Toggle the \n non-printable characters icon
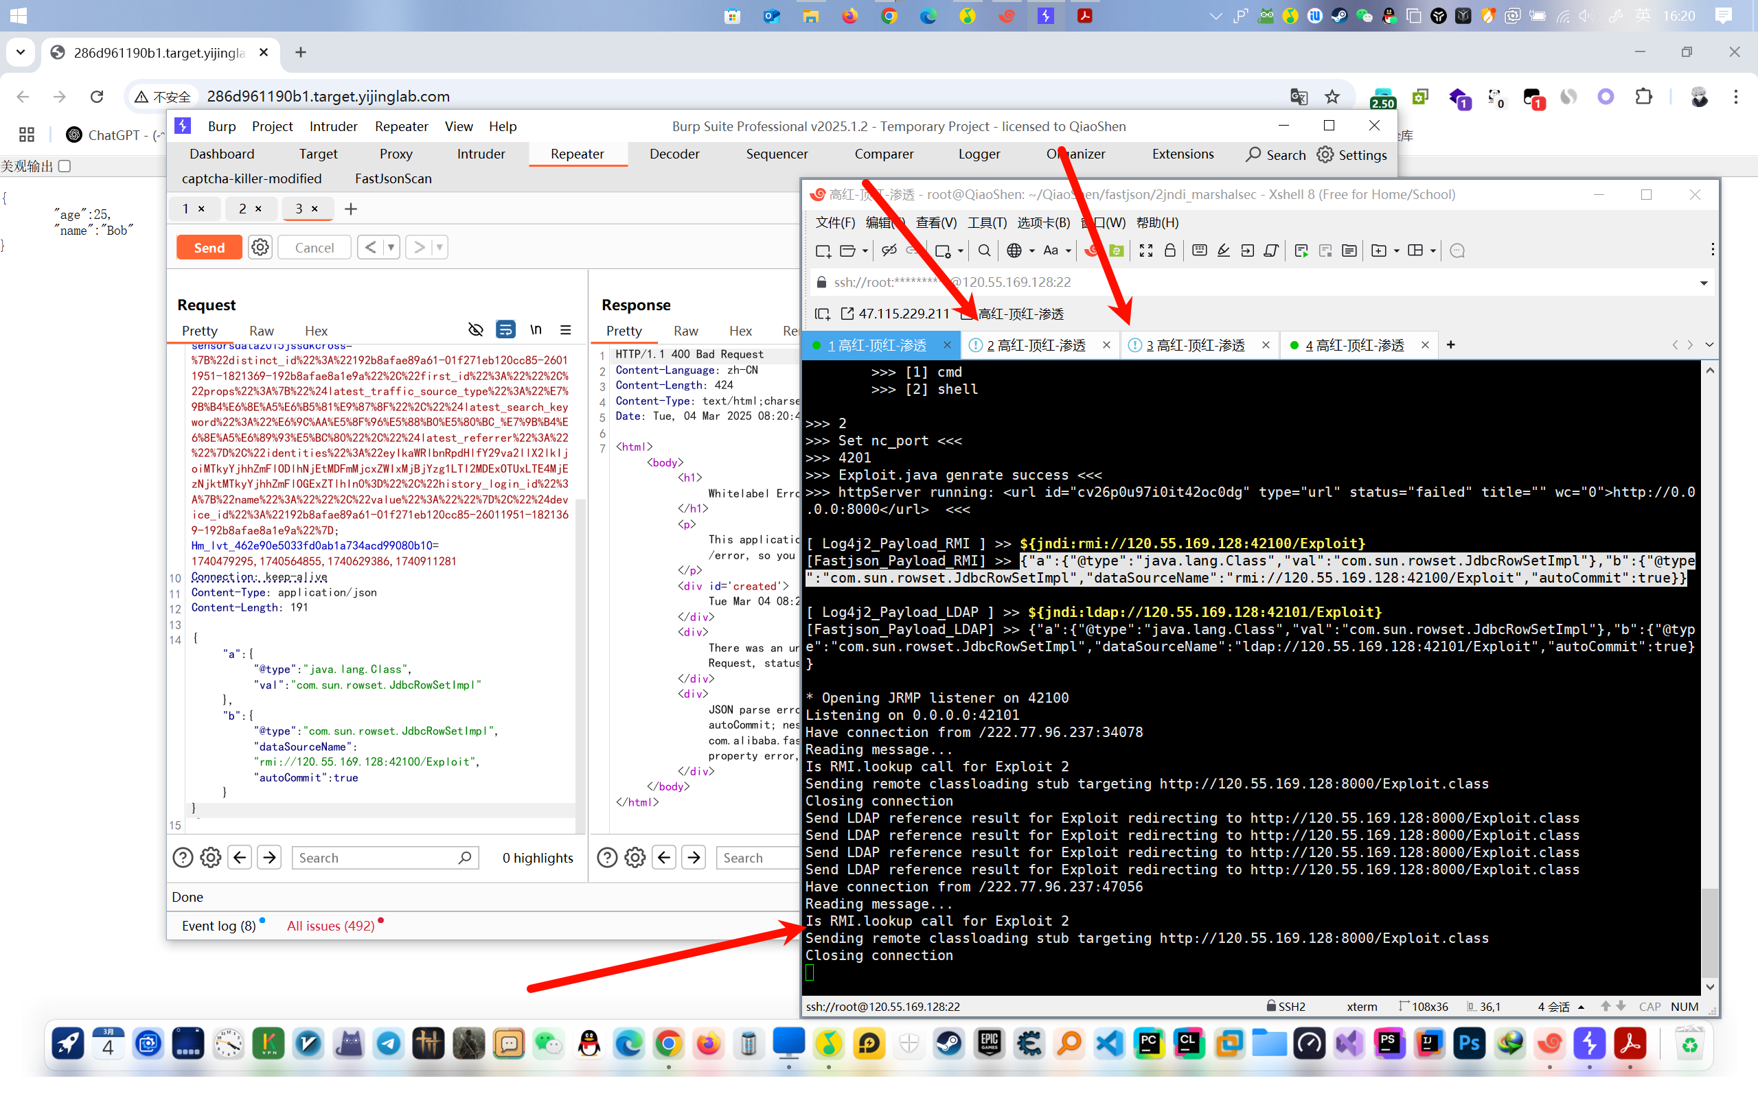This screenshot has height=1098, width=1758. [536, 329]
